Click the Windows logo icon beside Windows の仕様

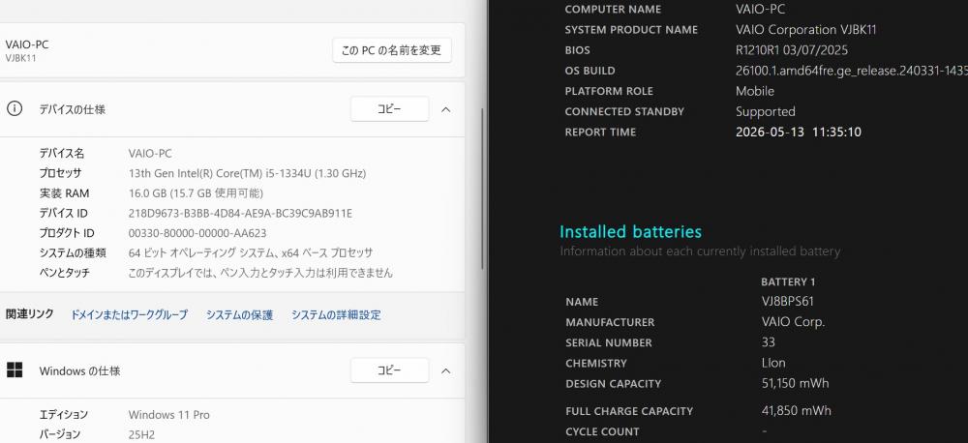15,370
